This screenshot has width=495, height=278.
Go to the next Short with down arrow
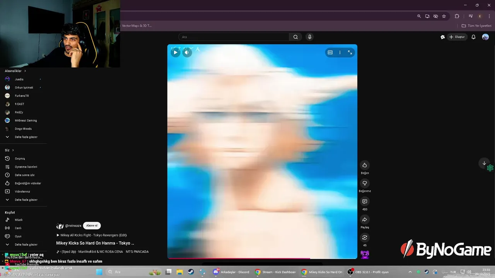click(484, 163)
